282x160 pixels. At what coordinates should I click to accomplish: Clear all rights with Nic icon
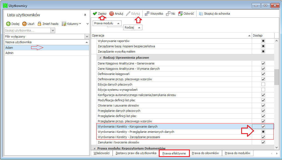[x=168, y=14]
